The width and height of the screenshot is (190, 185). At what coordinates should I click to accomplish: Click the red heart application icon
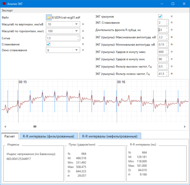pyautogui.click(x=4, y=4)
